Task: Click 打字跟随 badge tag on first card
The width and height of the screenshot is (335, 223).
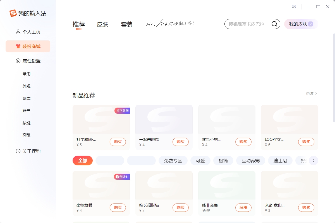Action: (122, 111)
